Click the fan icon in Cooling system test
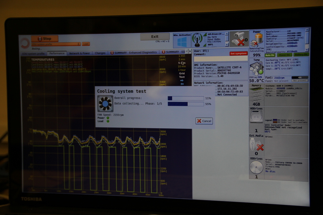The width and height of the screenshot is (323, 215). click(105, 104)
